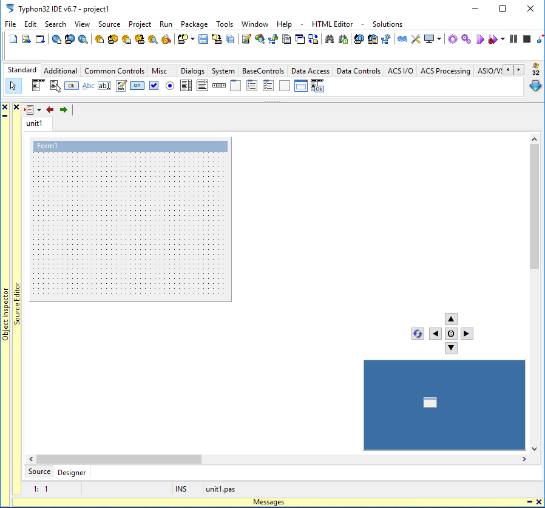Click the ladybug Run with debugger icon
The width and height of the screenshot is (545, 508).
pos(493,39)
